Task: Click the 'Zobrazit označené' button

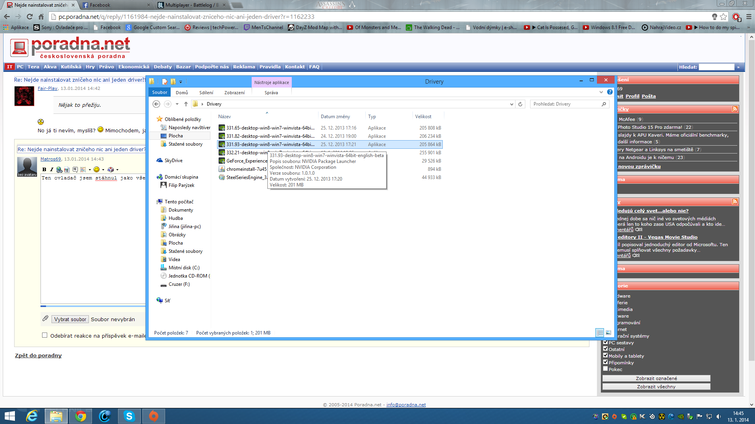Action: (x=656, y=378)
